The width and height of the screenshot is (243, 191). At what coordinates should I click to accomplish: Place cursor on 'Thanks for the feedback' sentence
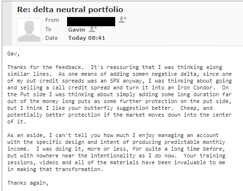[46, 67]
